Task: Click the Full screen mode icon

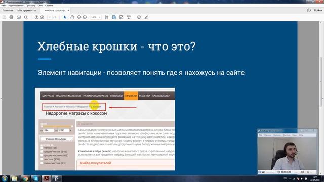Action: [x=121, y=17]
